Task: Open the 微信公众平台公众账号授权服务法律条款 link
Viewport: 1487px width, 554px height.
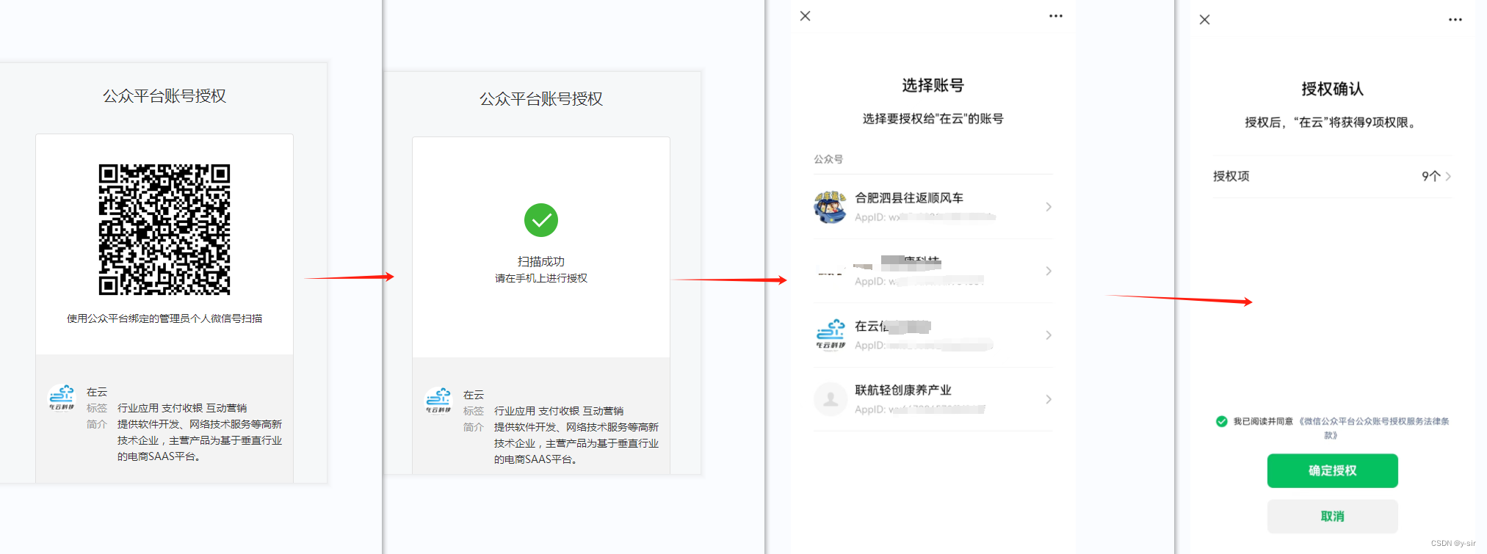Action: (x=1373, y=428)
